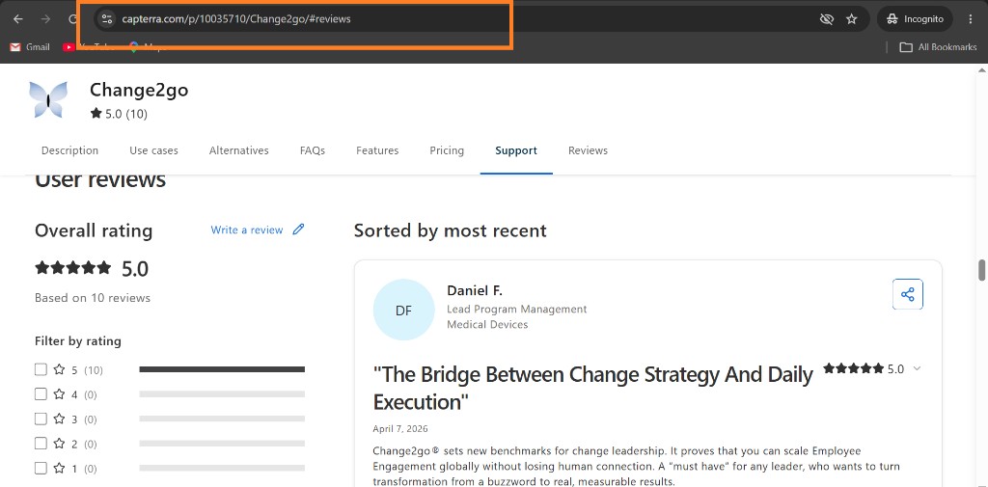The height and width of the screenshot is (487, 988).
Task: Open the All Bookmarks folder
Action: (938, 47)
